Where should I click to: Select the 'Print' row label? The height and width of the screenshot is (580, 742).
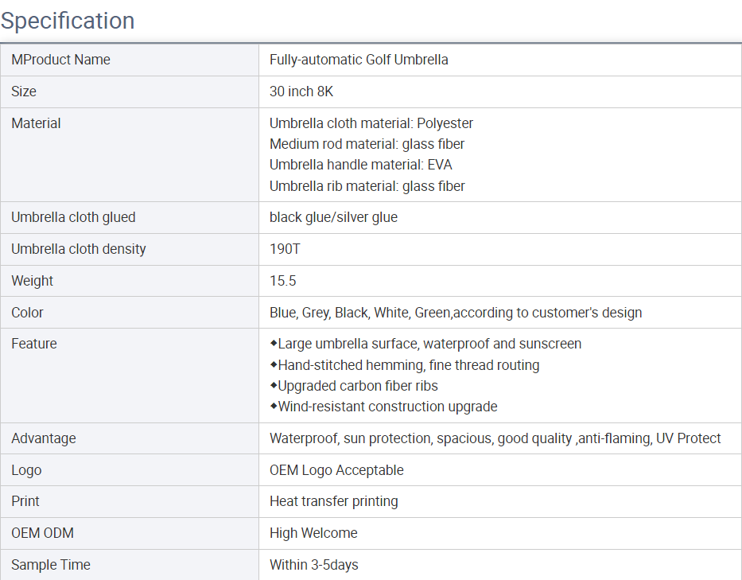(25, 501)
